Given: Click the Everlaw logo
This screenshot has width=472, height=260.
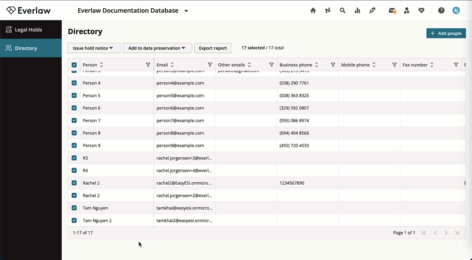Looking at the screenshot, I should point(29,11).
